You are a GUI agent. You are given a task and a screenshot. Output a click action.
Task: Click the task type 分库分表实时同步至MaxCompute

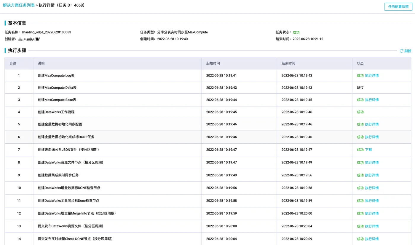tap(182, 32)
